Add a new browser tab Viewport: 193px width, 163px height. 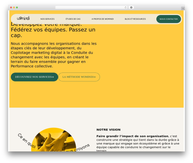point(183,8)
